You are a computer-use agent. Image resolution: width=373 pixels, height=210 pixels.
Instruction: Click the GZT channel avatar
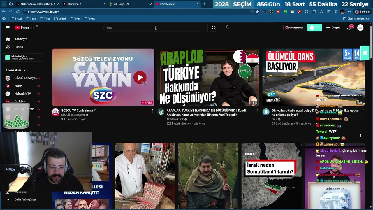click(x=266, y=112)
